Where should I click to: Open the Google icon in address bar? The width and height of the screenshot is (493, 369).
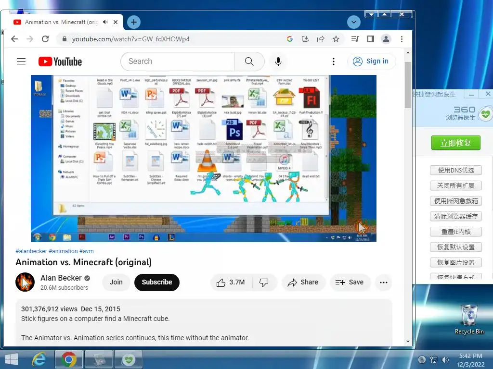[x=289, y=39]
